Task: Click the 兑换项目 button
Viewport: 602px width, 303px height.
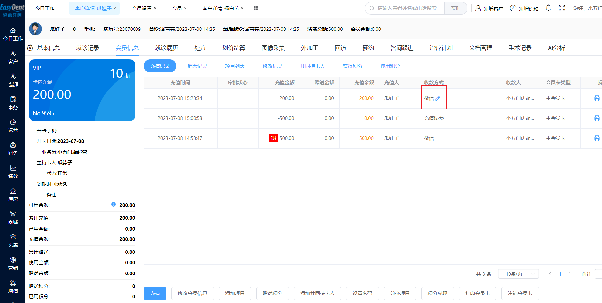Action: click(400, 293)
